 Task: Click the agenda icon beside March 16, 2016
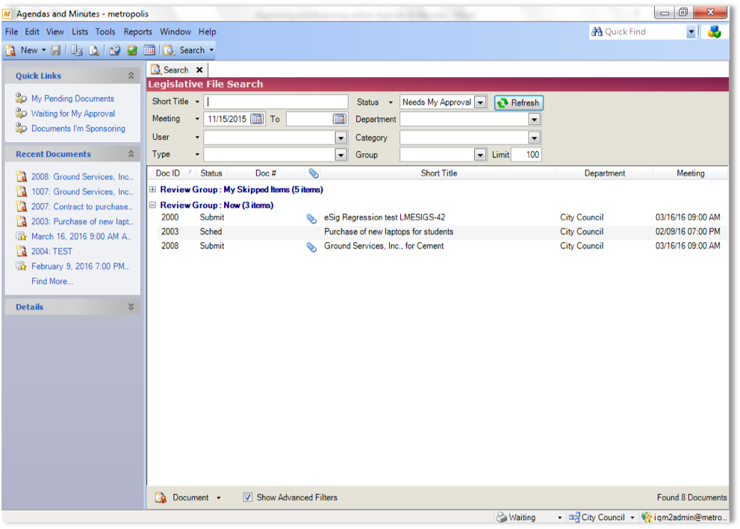pos(21,235)
